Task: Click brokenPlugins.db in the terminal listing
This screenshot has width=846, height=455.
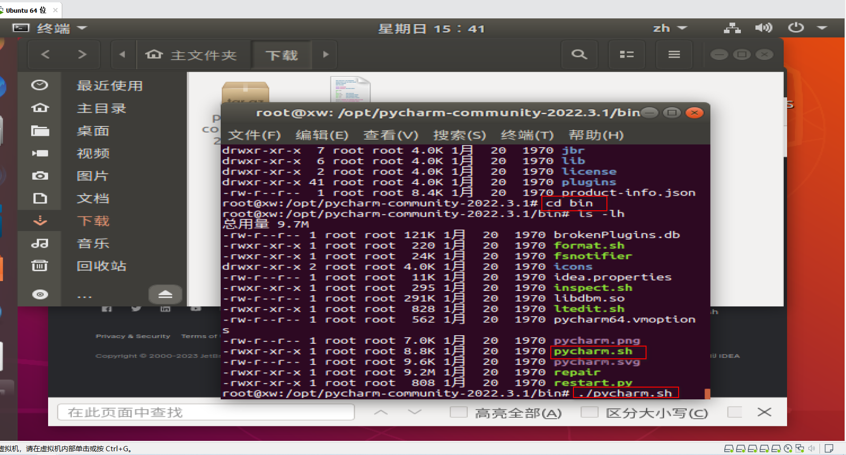Action: [x=617, y=235]
